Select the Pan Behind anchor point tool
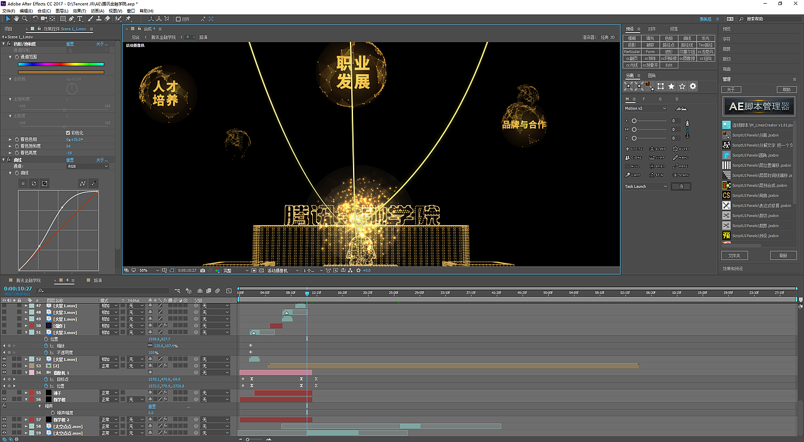 [x=52, y=19]
